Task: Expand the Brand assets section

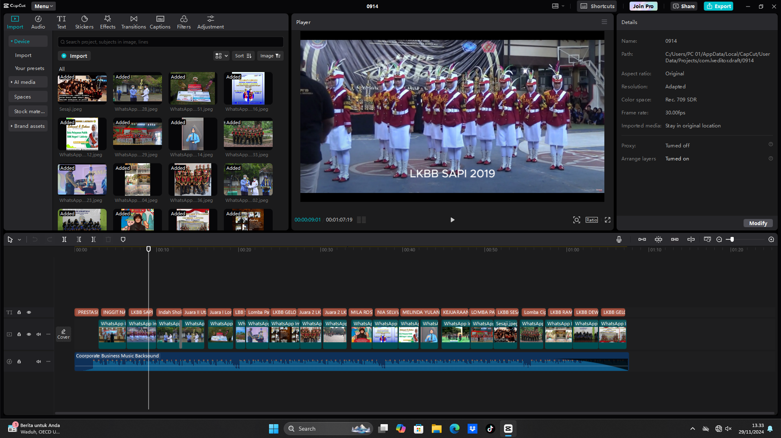Action: (x=28, y=126)
